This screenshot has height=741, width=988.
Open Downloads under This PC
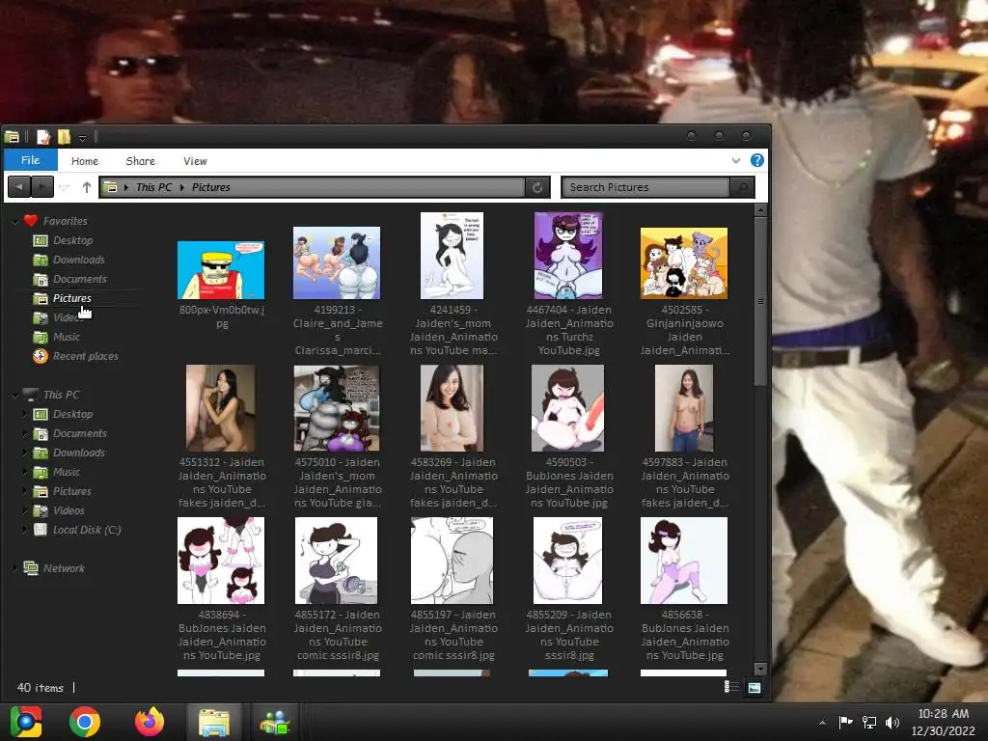[x=79, y=453]
